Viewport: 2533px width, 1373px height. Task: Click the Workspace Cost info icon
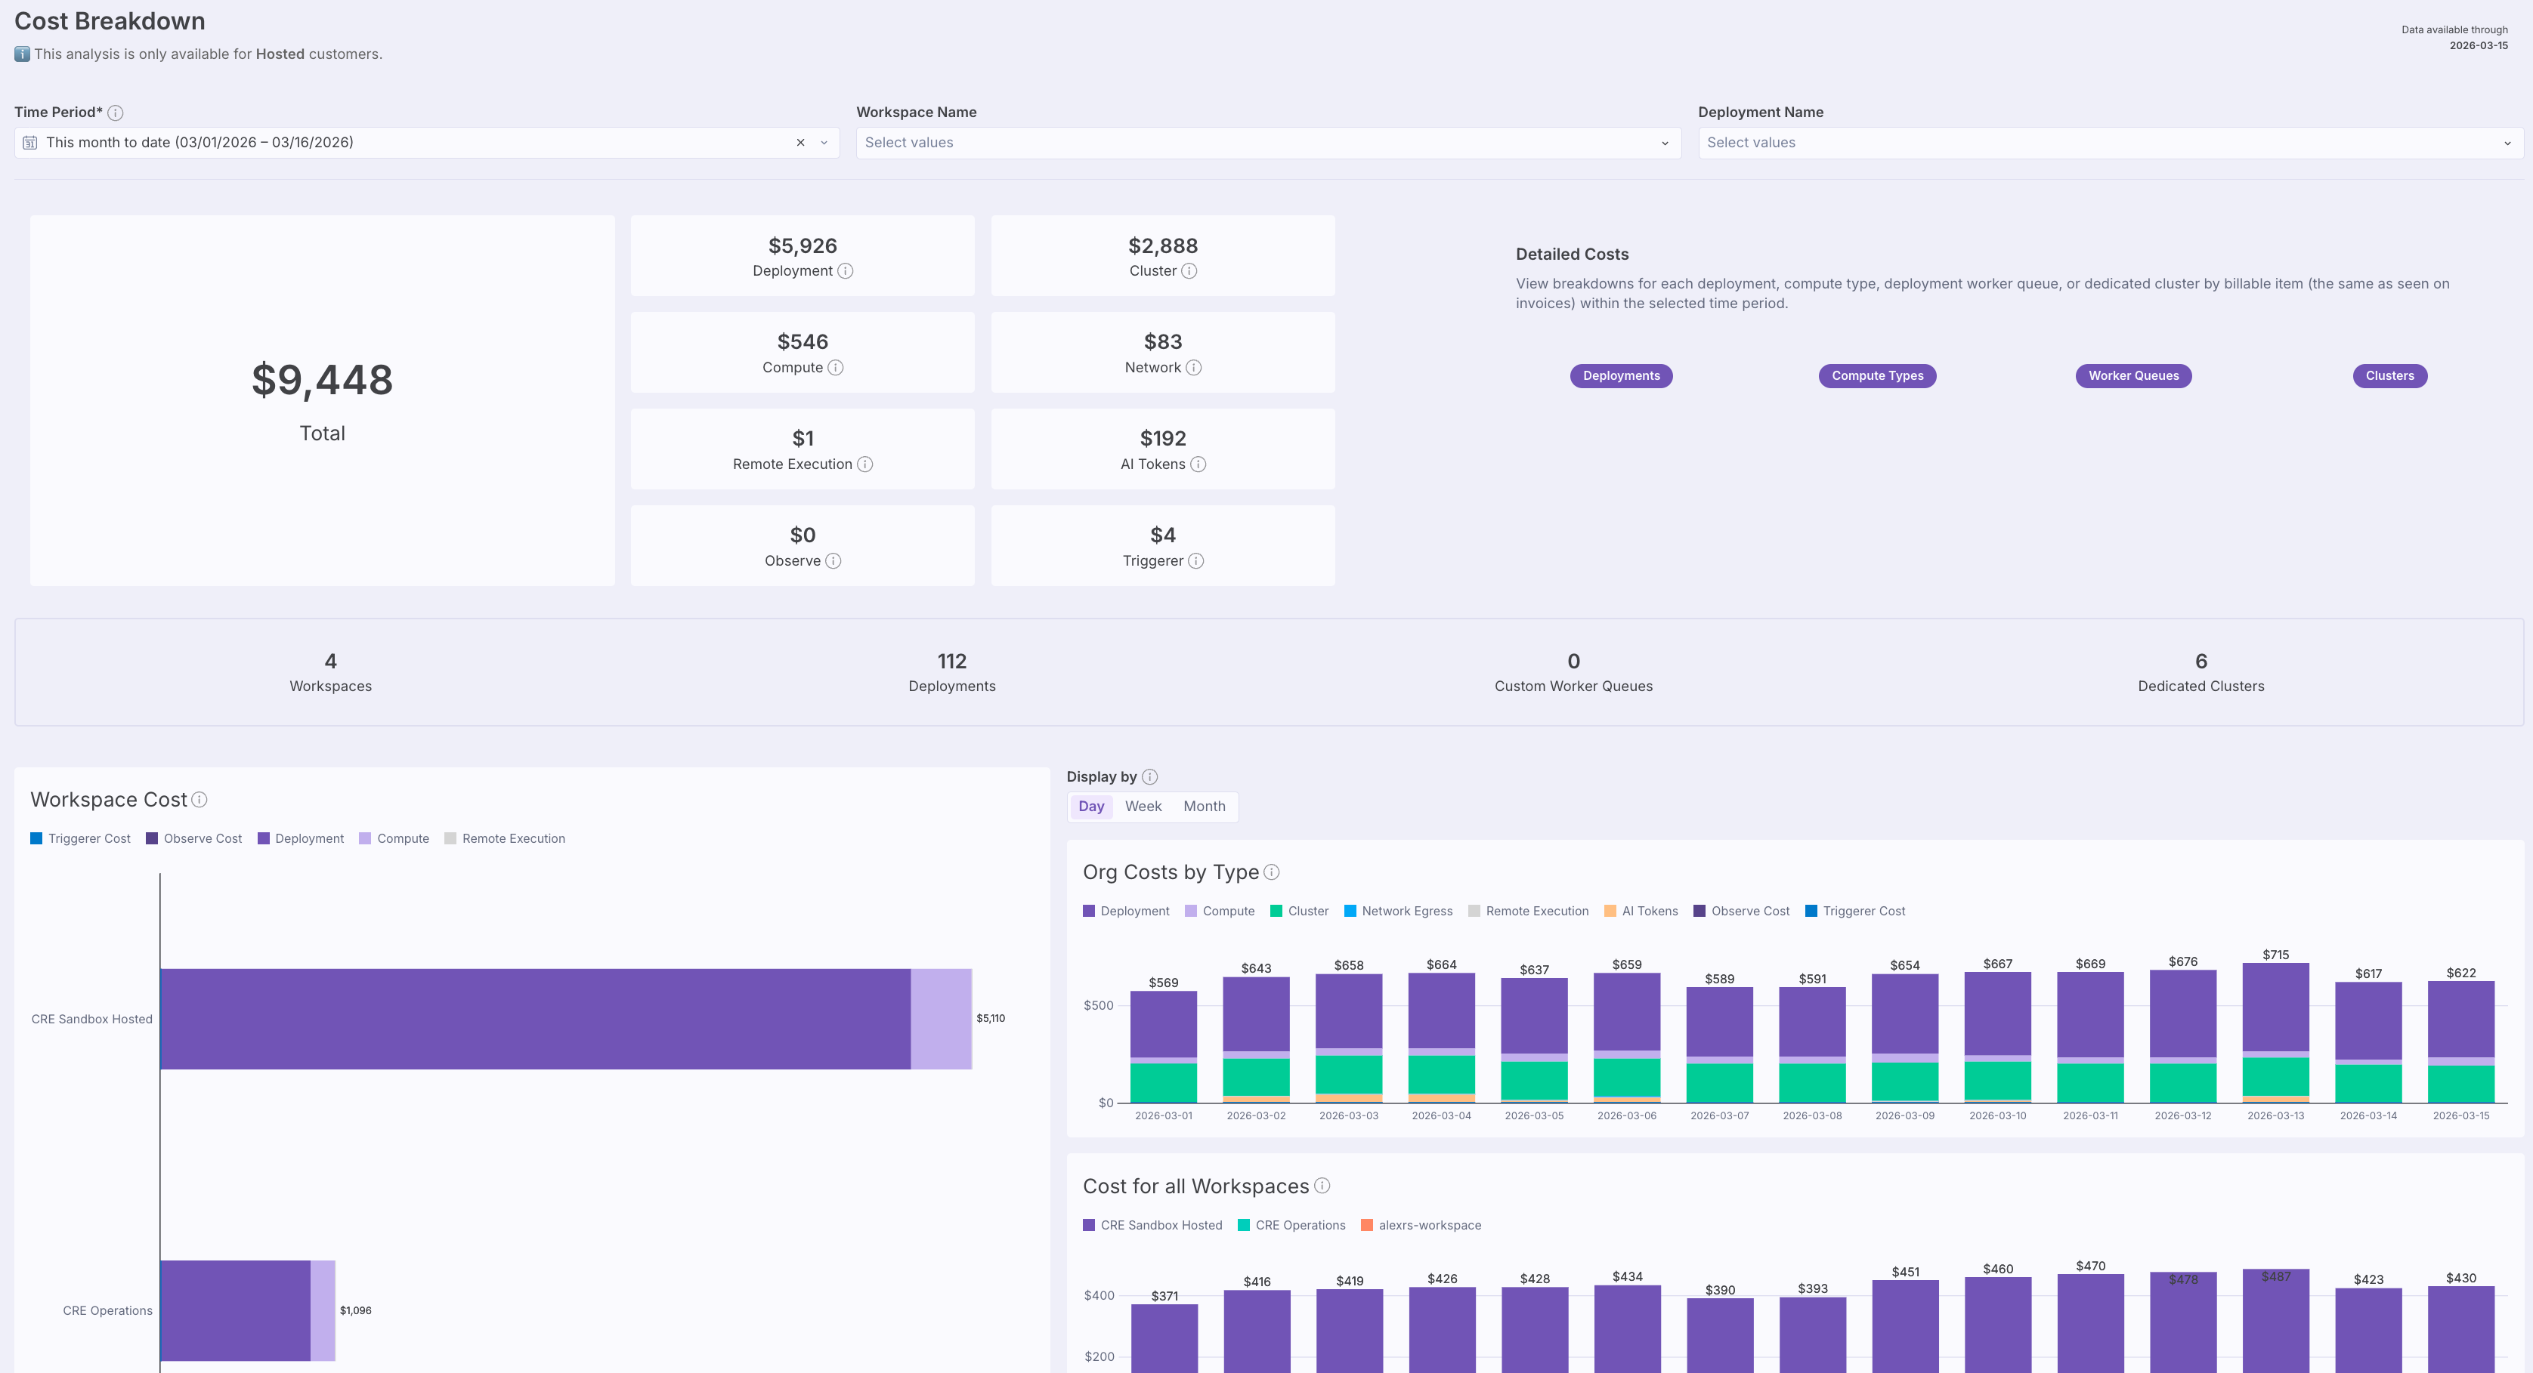199,800
